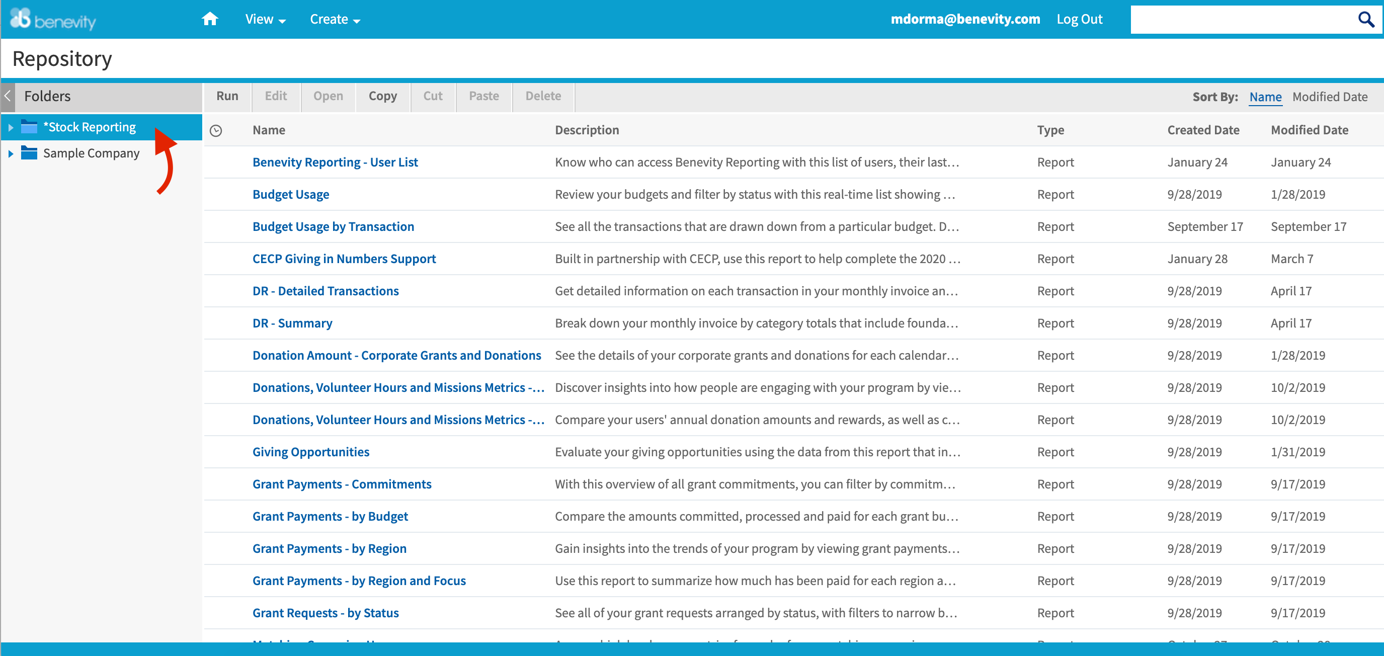This screenshot has height=656, width=1384.
Task: Expand the *Stock Reporting tree node
Action: click(12, 127)
